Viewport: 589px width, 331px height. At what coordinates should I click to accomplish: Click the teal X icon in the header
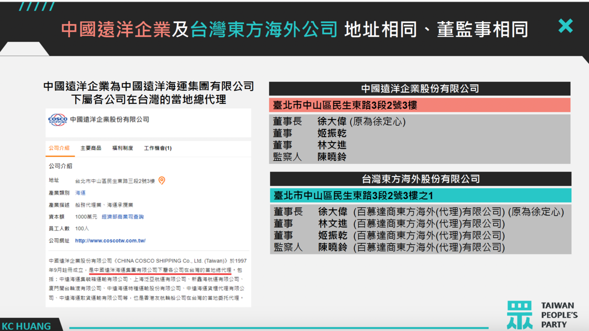(x=565, y=26)
